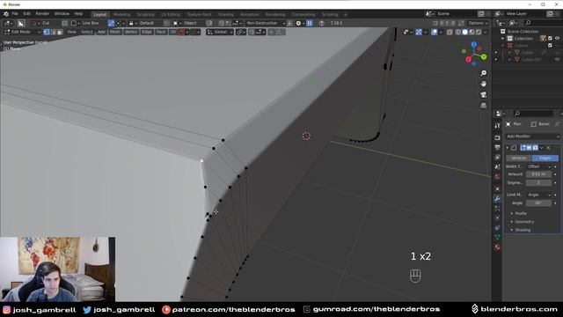Click the bevel Amount field
563x317 pixels.
coord(538,174)
